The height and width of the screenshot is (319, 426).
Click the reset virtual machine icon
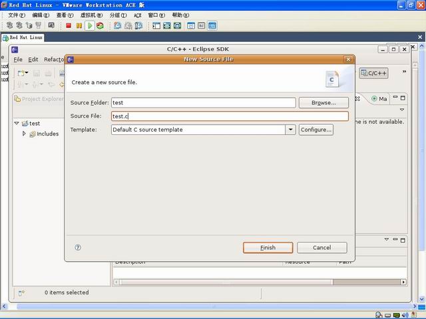[x=100, y=26]
